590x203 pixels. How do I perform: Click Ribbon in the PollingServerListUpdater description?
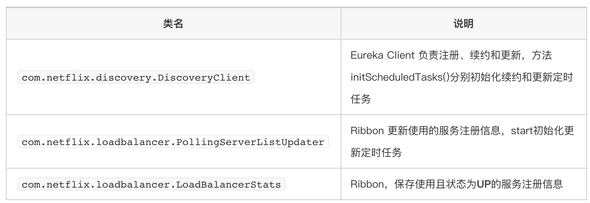(x=367, y=131)
